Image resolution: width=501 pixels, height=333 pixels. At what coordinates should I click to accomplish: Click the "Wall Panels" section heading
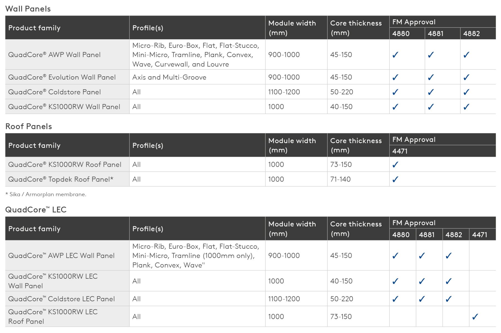28,9
